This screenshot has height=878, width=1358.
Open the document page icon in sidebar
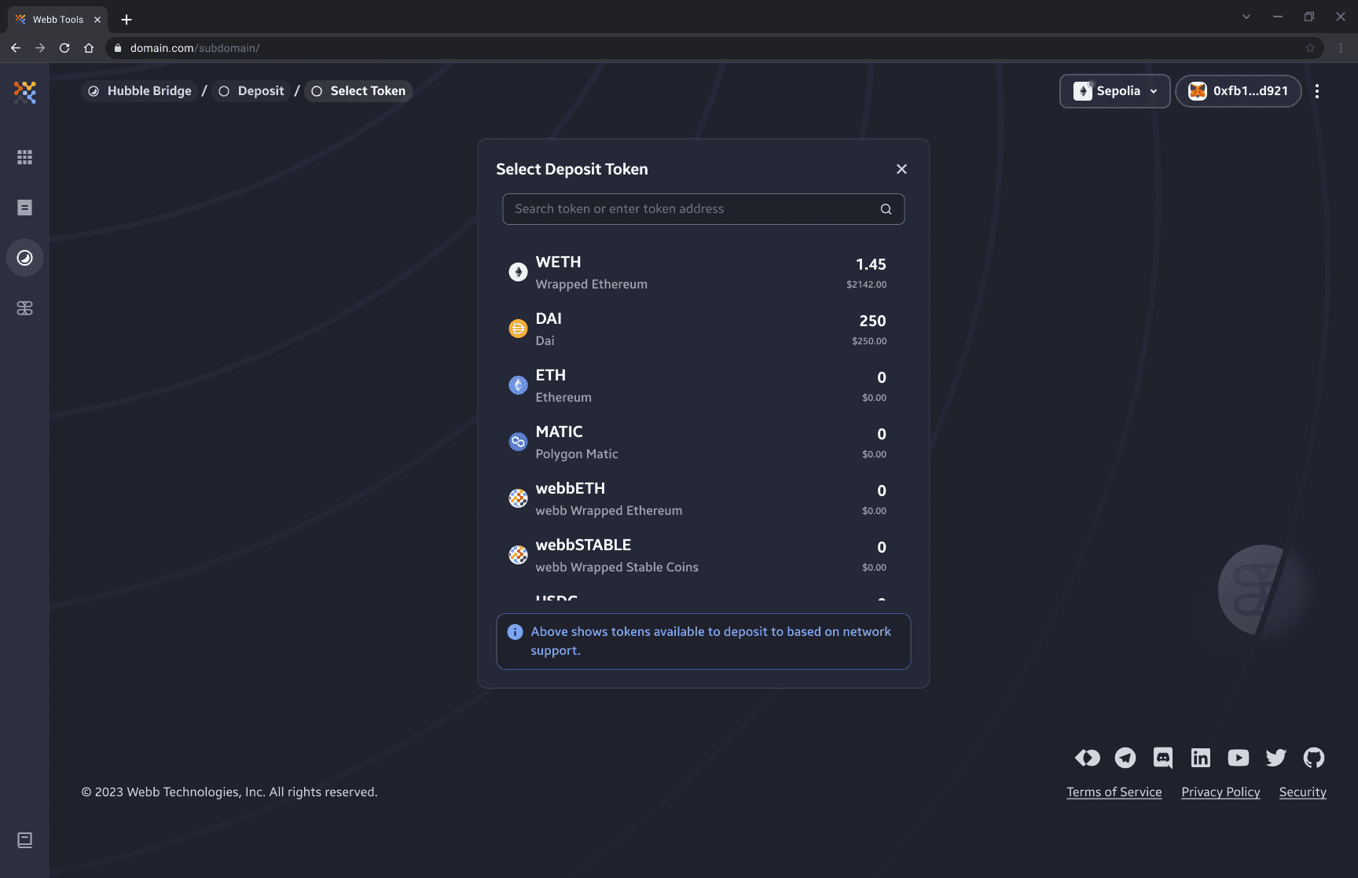25,208
